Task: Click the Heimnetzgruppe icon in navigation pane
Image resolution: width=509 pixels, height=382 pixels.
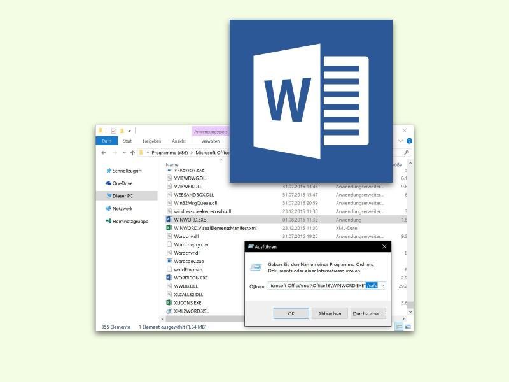Action: click(108, 221)
